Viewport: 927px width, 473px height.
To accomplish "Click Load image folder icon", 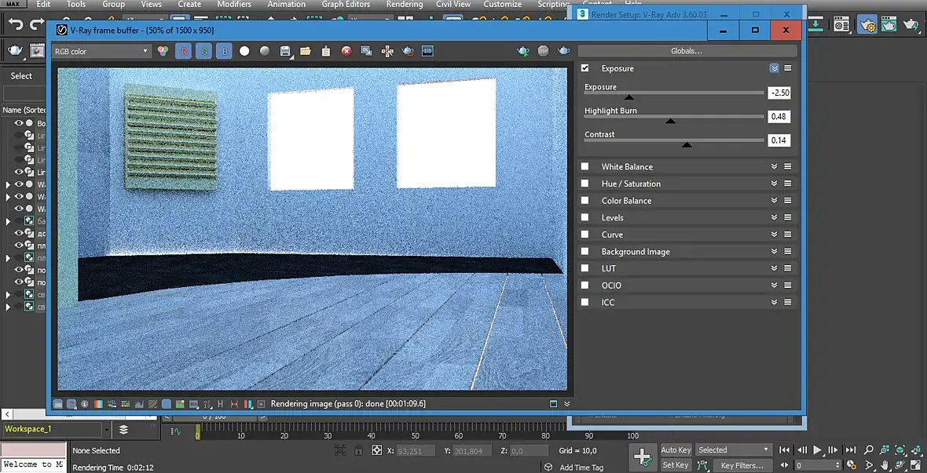I will point(305,51).
